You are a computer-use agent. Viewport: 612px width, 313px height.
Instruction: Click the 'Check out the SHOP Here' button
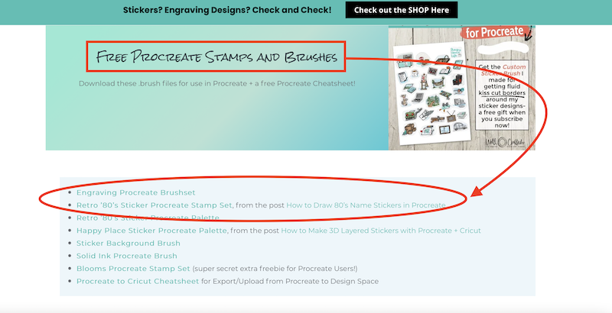[x=401, y=10]
